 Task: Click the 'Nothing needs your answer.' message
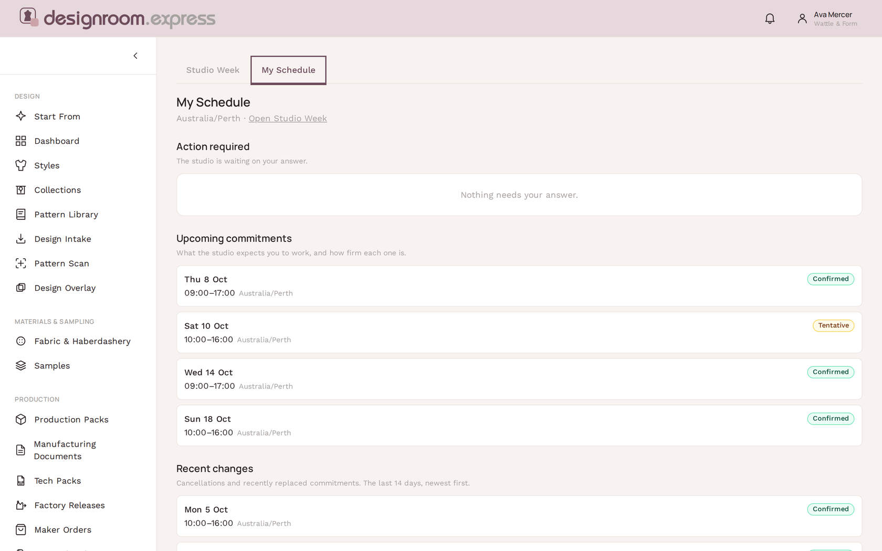tap(519, 195)
